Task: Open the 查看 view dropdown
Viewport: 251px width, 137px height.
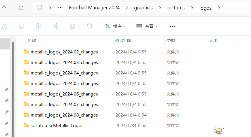Action: (147, 26)
